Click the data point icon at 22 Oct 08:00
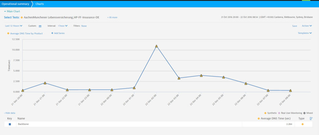 [290, 91]
